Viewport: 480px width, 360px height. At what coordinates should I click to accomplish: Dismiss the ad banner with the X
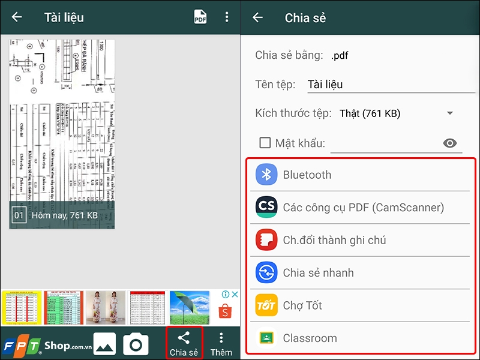[235, 294]
